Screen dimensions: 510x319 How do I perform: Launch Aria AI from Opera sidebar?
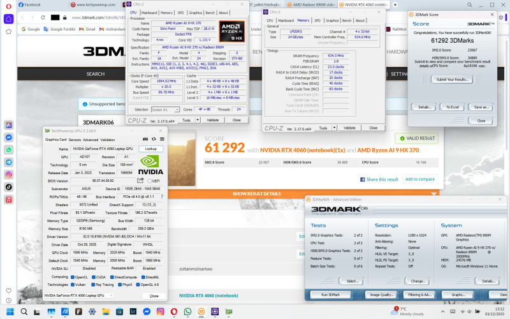click(9, 125)
